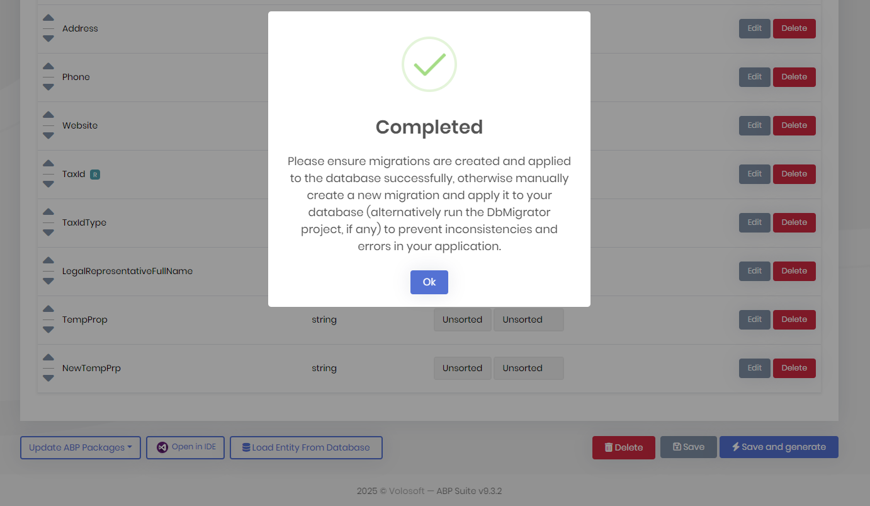Open second Unsorted dropdown for NewTempPrp
The width and height of the screenshot is (870, 506).
(528, 368)
